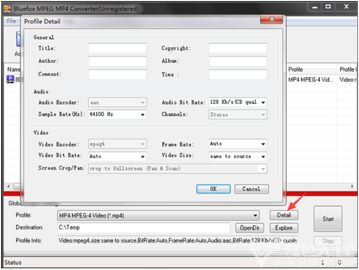Click the 'MP4 MPEG-4 Vid...' profile cell
This screenshot has width=359, height=270.
tap(311, 80)
